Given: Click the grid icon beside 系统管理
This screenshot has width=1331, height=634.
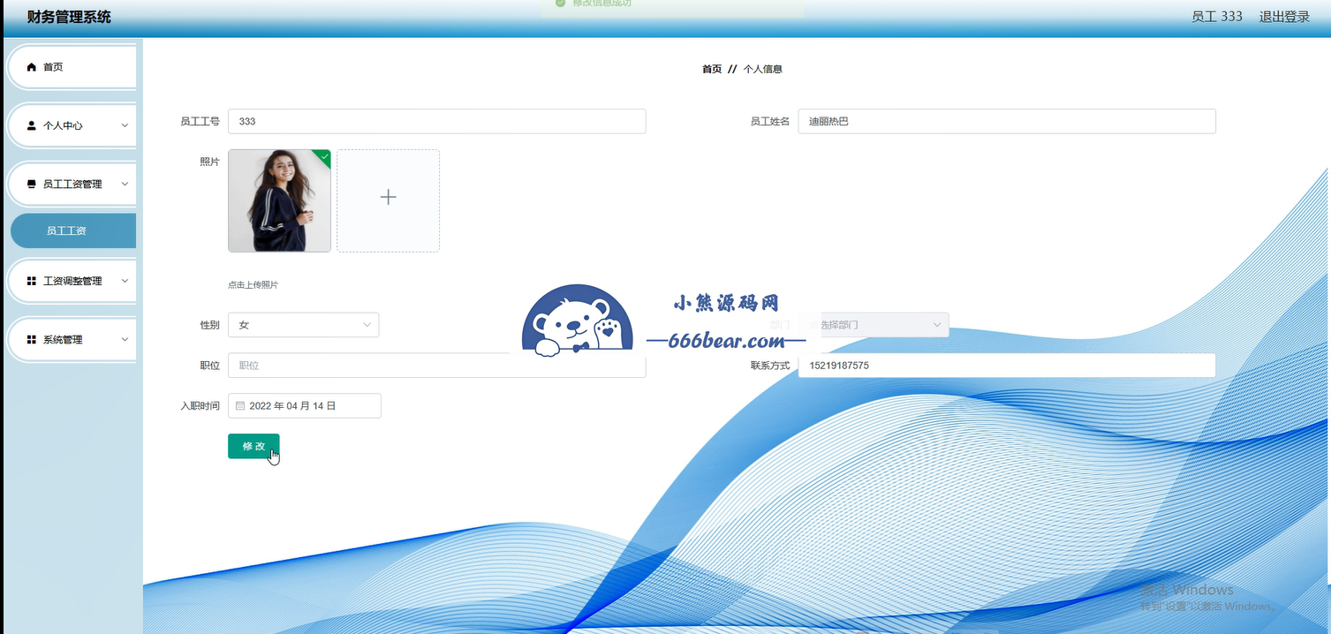Looking at the screenshot, I should tap(32, 339).
